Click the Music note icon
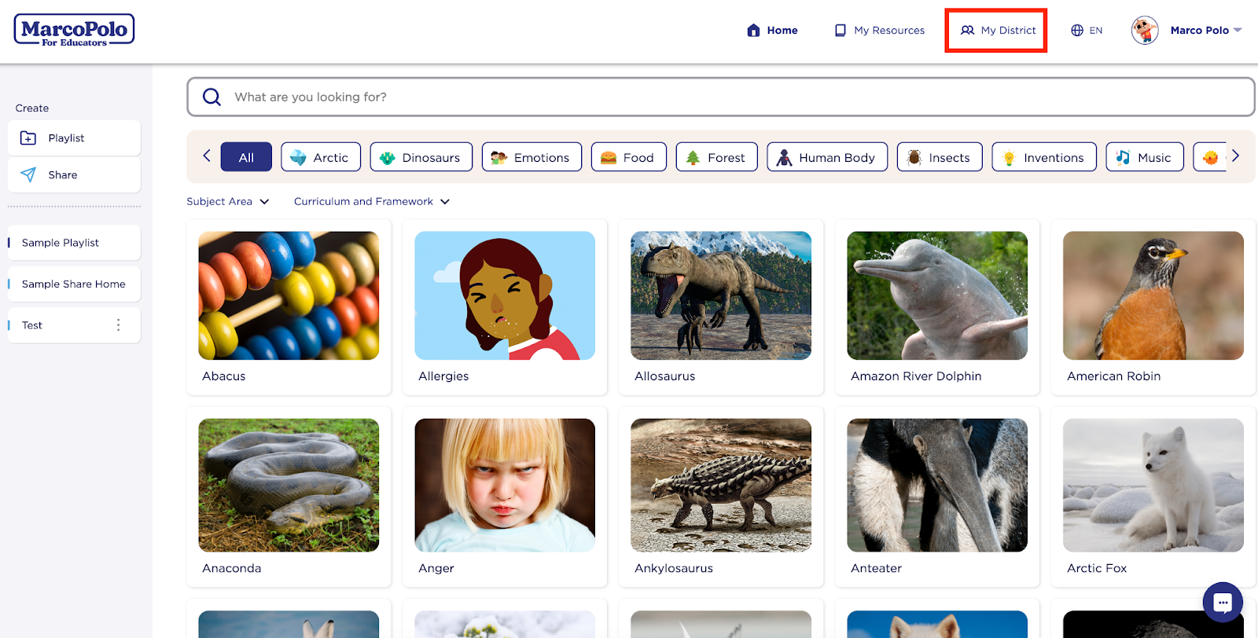Viewport: 1258px width, 638px height. 1123,157
